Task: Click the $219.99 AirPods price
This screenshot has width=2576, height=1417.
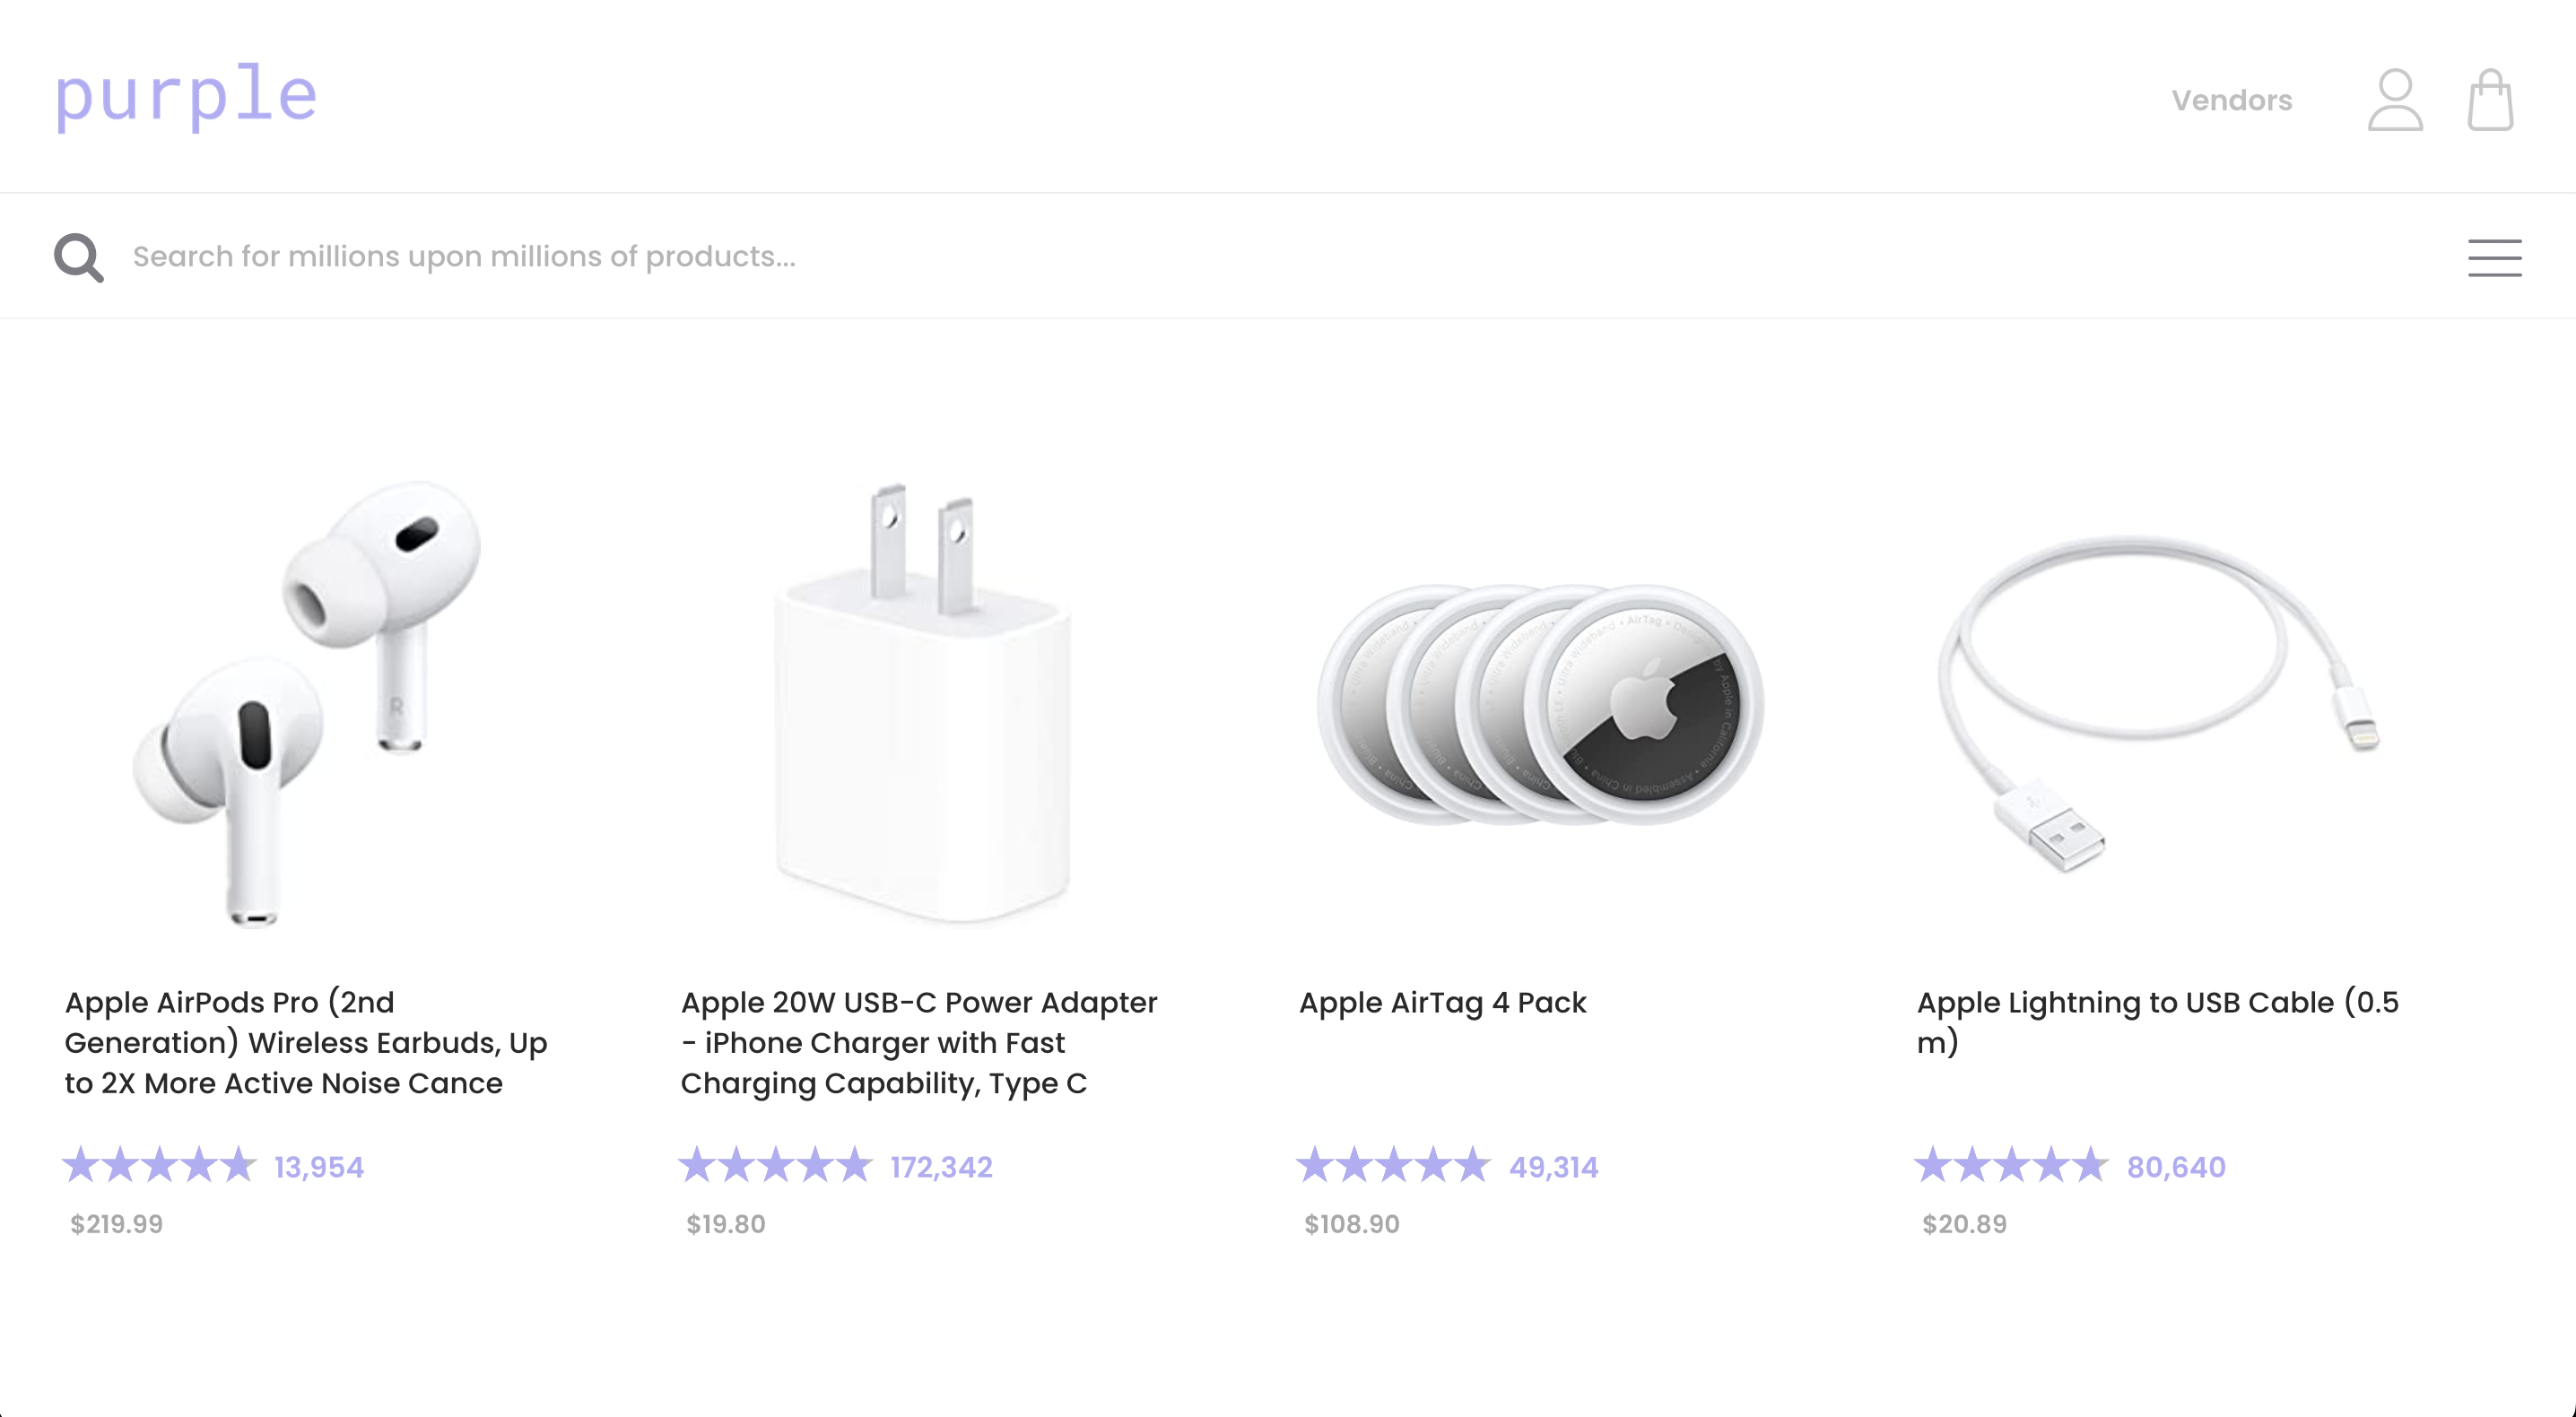Action: click(x=116, y=1224)
